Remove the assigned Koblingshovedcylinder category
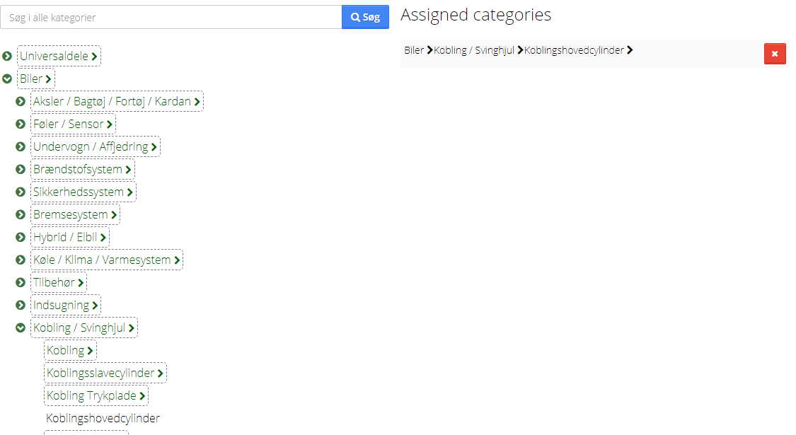Screen dimensions: 796x435 775,54
